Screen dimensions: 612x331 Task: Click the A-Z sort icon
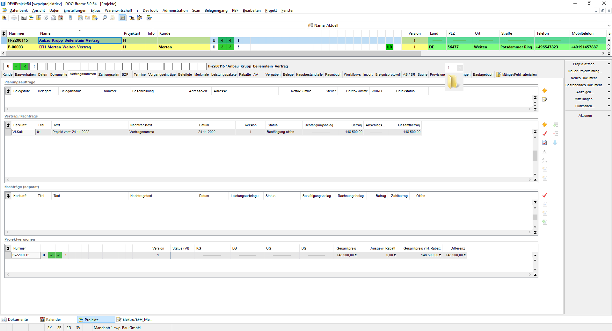[545, 160]
